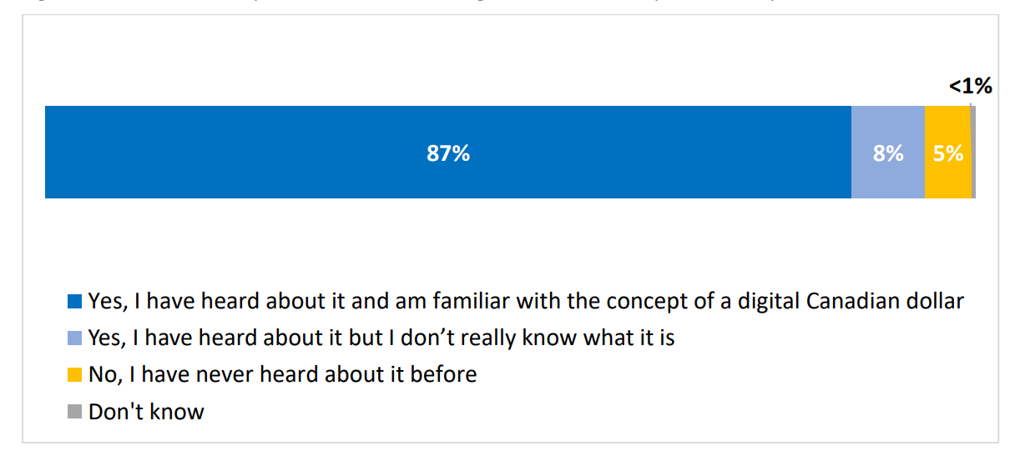Click the dark blue legend swatch
The image size is (1020, 451).
[74, 301]
